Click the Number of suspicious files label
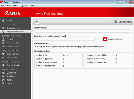The image size is (134, 99). [x=46, y=62]
